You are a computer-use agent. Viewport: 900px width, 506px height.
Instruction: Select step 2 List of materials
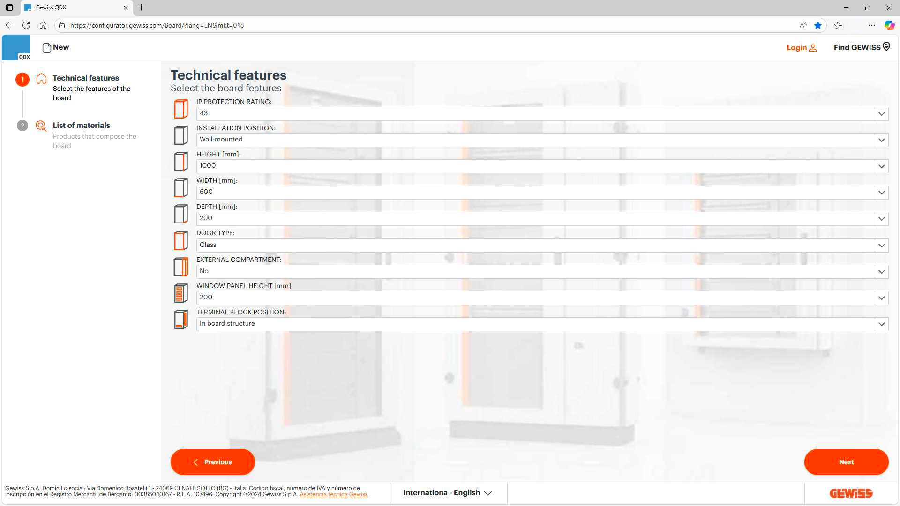click(x=81, y=125)
